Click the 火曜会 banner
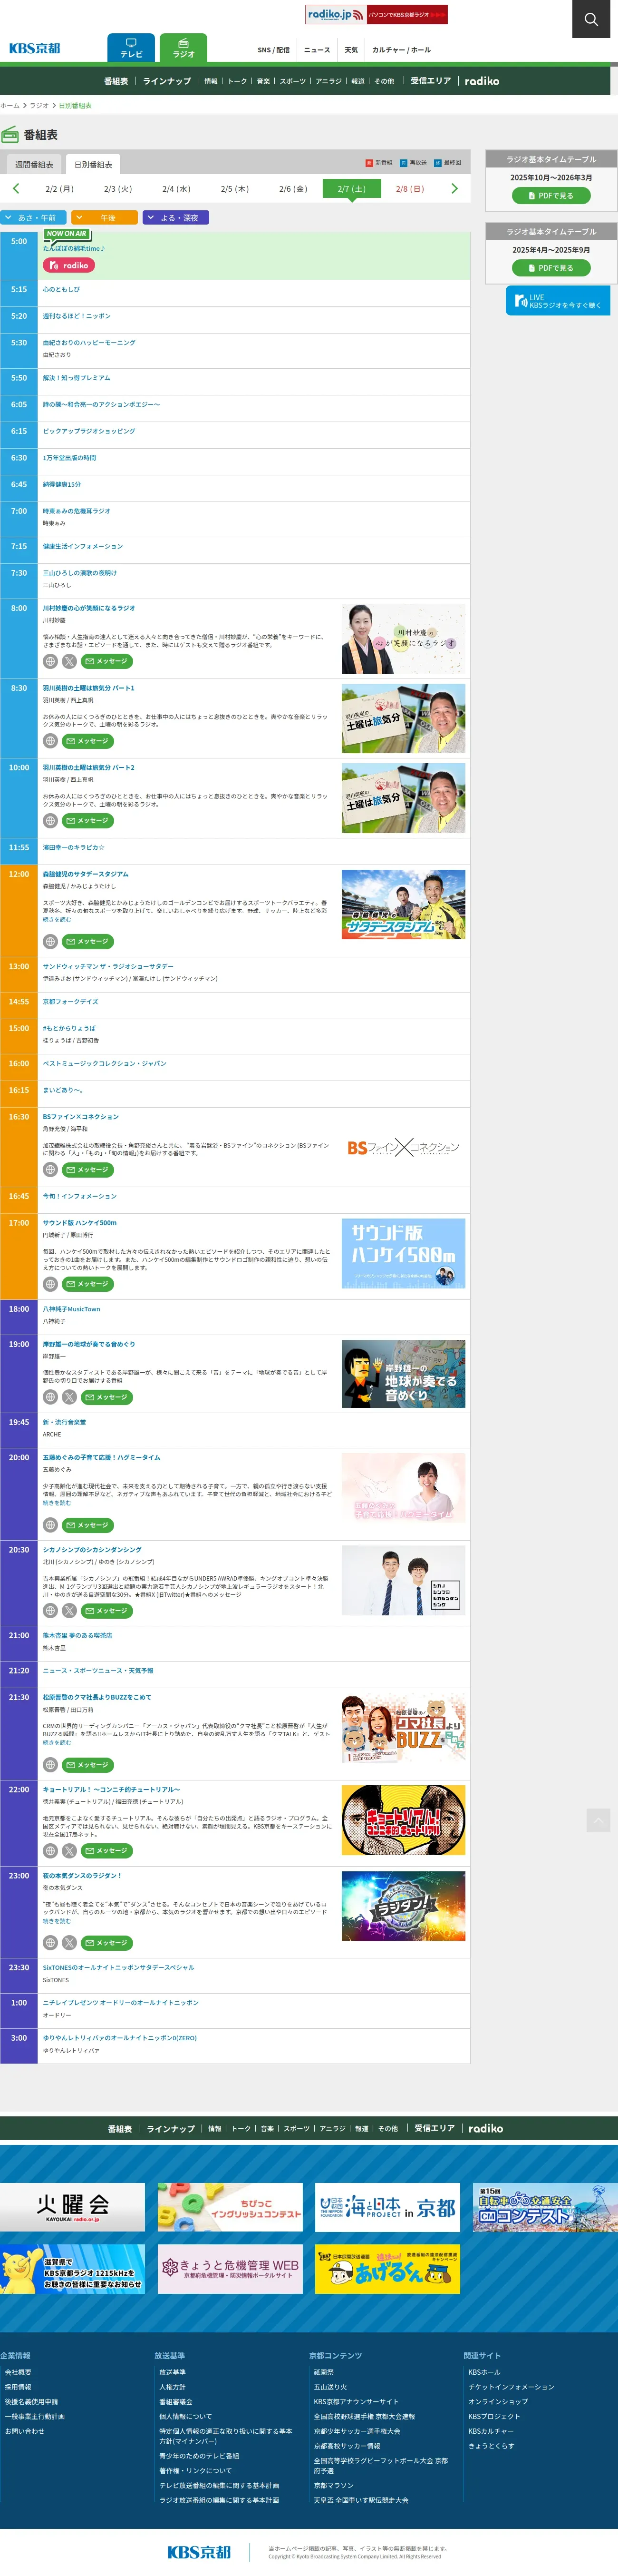The width and height of the screenshot is (618, 2576). point(73,2207)
